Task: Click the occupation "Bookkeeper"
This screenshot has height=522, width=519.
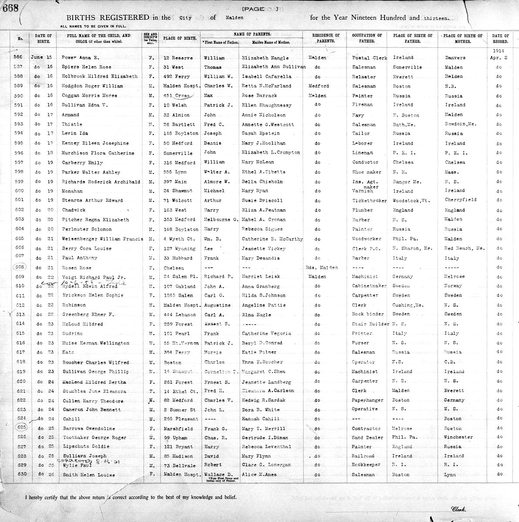Action: pyautogui.click(x=367, y=465)
